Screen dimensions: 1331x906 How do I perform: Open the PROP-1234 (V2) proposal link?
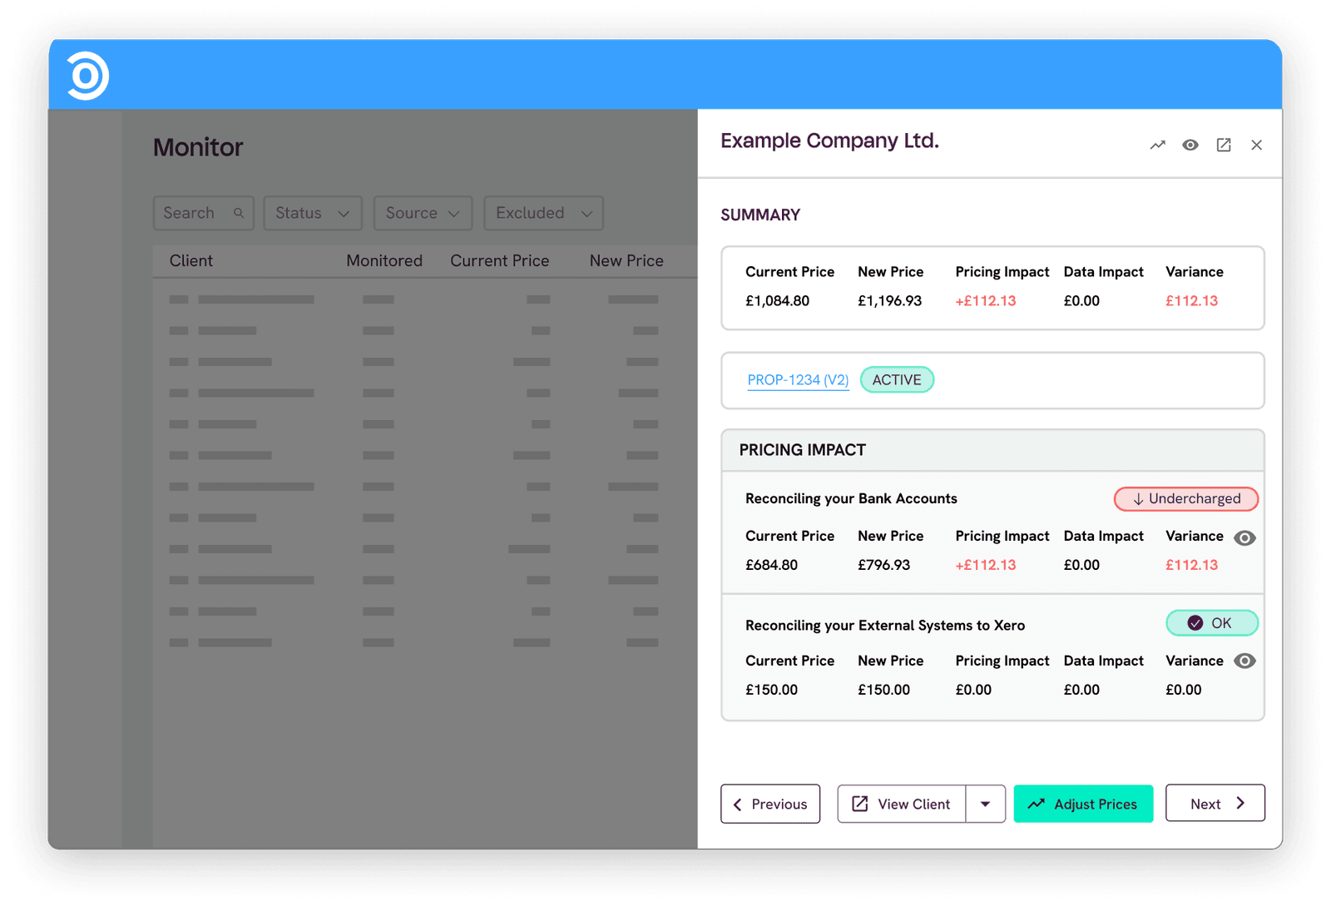(x=798, y=380)
